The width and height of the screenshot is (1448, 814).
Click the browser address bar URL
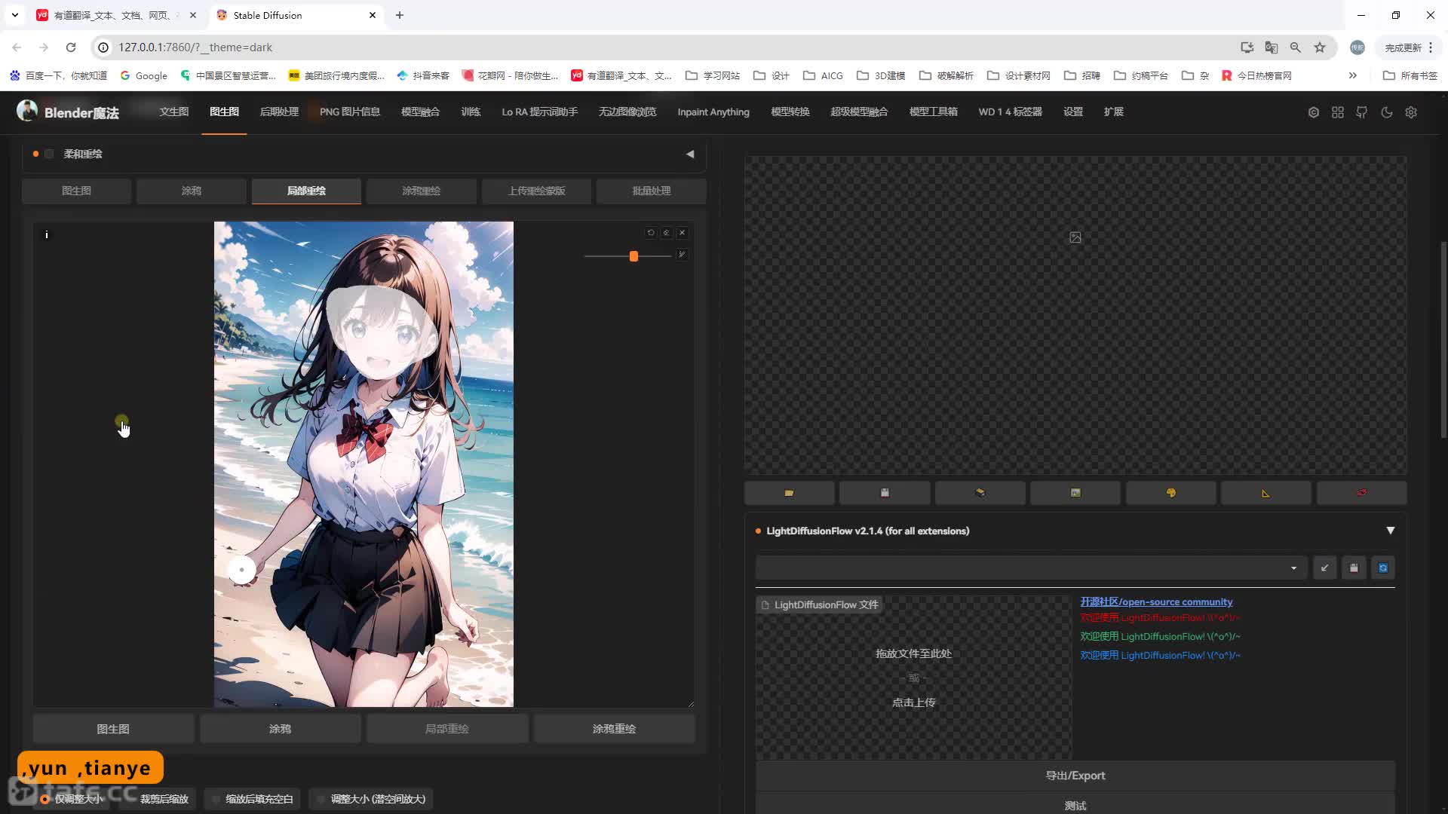(x=195, y=47)
